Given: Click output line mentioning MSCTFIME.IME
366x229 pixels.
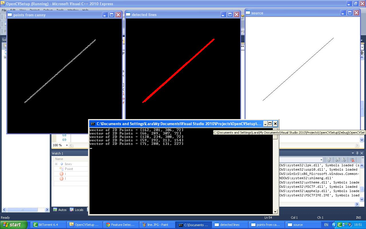Looking at the screenshot, I should coord(319,195).
